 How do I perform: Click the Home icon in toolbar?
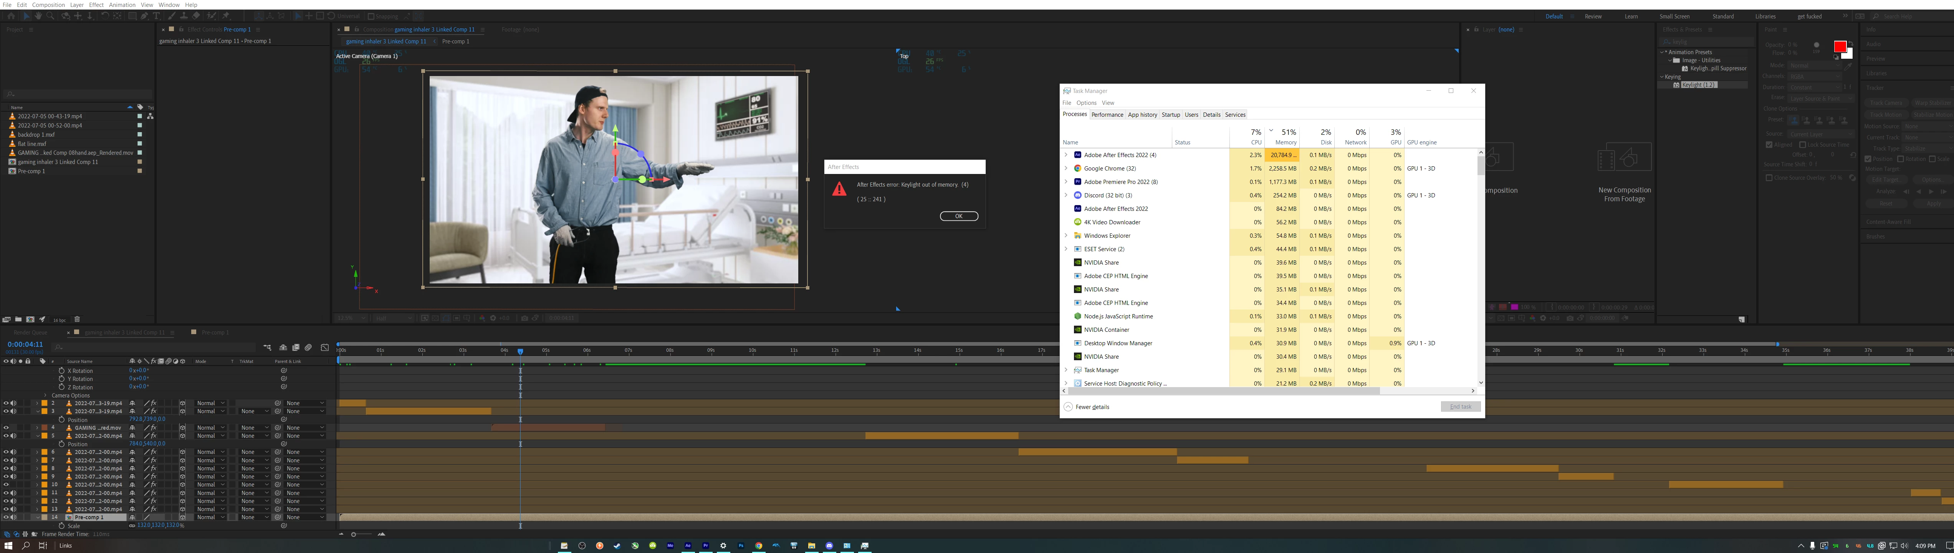coord(12,16)
